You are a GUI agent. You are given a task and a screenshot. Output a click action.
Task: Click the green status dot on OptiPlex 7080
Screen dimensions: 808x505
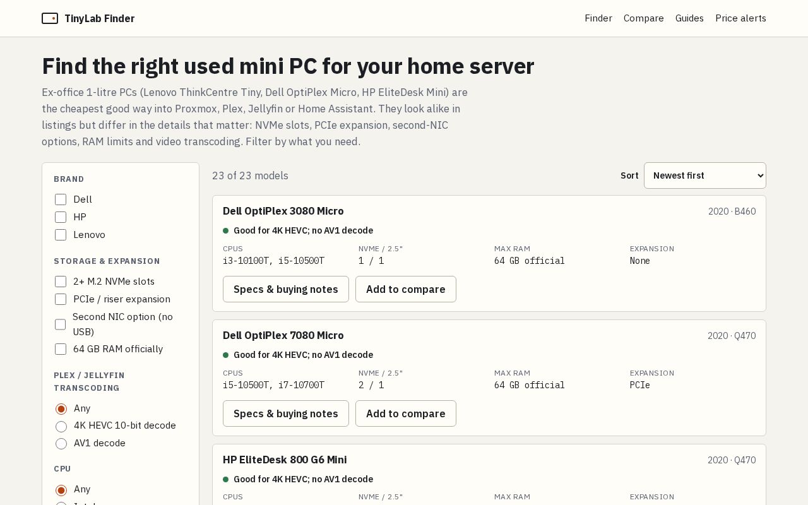pyautogui.click(x=225, y=355)
